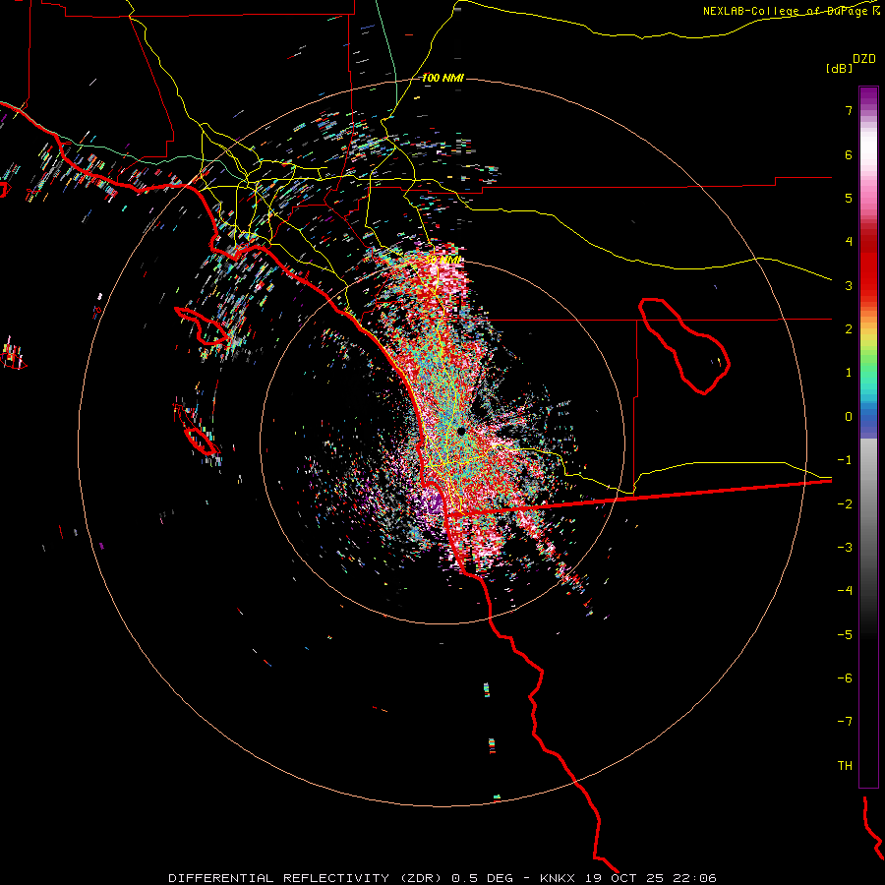The image size is (885, 885).
Task: Click the purple high-ZDR echo cluster near the coast
Action: (433, 501)
